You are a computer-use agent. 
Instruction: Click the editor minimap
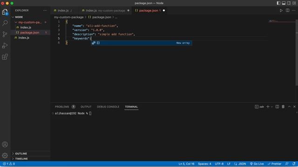coord(281,21)
